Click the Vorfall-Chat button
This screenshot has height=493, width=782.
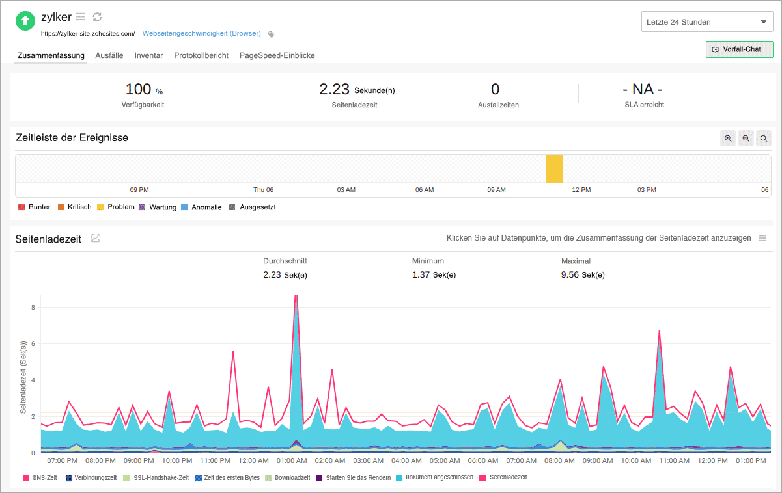point(738,49)
